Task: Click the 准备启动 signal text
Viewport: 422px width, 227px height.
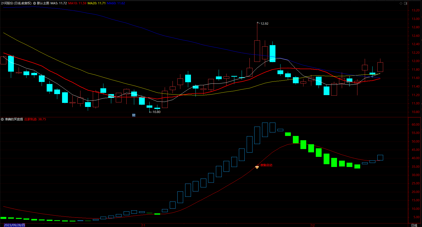Action: (x=266, y=165)
